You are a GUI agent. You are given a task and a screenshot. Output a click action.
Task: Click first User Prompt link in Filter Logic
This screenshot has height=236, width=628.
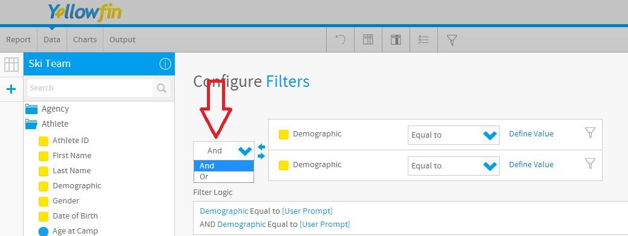pos(307,211)
